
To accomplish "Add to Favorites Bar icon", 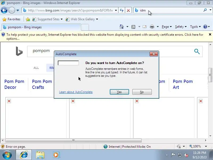I will (28, 19).
